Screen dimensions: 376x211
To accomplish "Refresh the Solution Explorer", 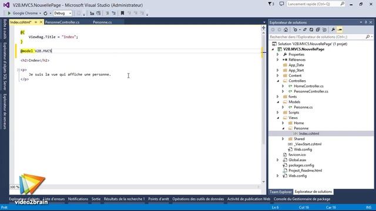I will point(311,30).
